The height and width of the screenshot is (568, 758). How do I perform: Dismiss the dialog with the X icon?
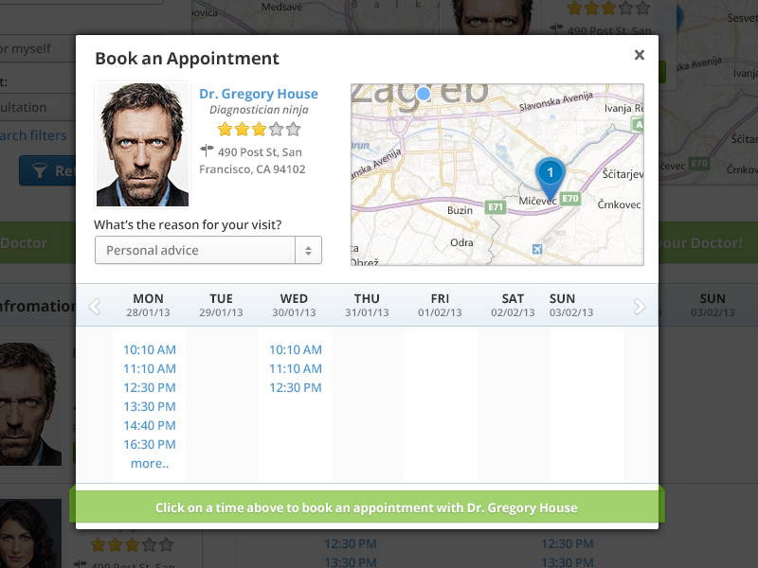(640, 55)
